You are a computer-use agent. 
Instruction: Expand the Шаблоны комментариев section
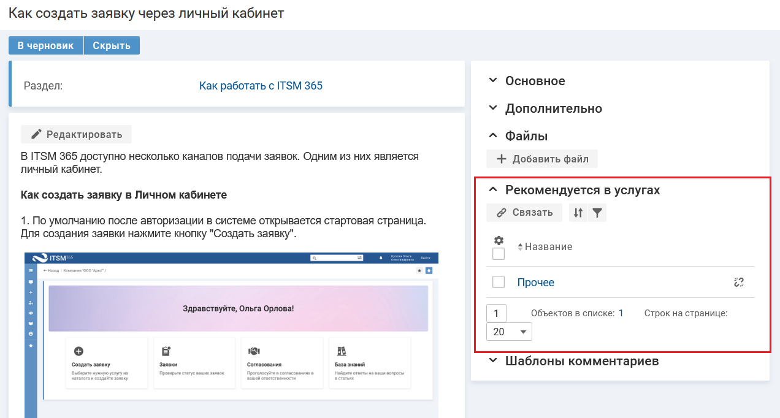[x=492, y=361]
